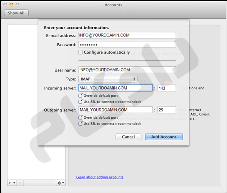Focus the Password field
Image resolution: width=227 pixels, height=193 pixels.
pyautogui.click(x=127, y=45)
